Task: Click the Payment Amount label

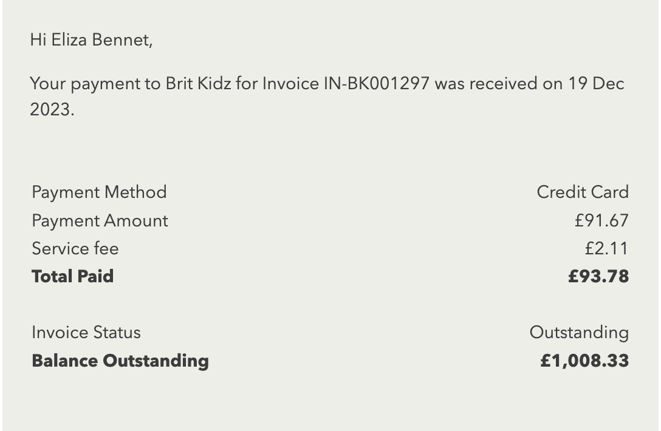Action: click(x=100, y=221)
